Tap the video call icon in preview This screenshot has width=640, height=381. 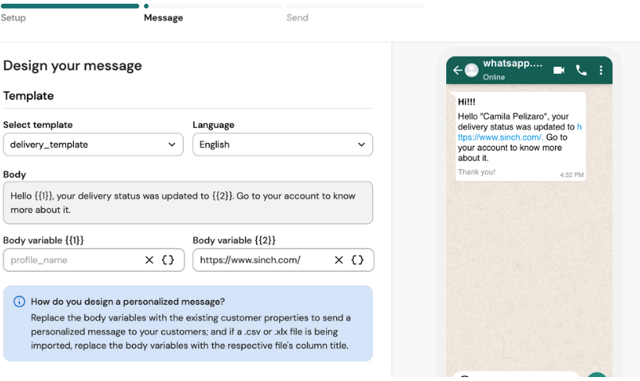click(x=559, y=70)
